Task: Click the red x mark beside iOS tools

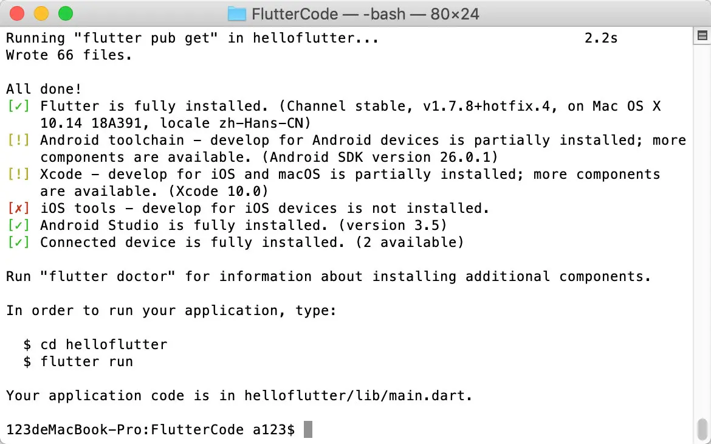Action: pos(19,209)
